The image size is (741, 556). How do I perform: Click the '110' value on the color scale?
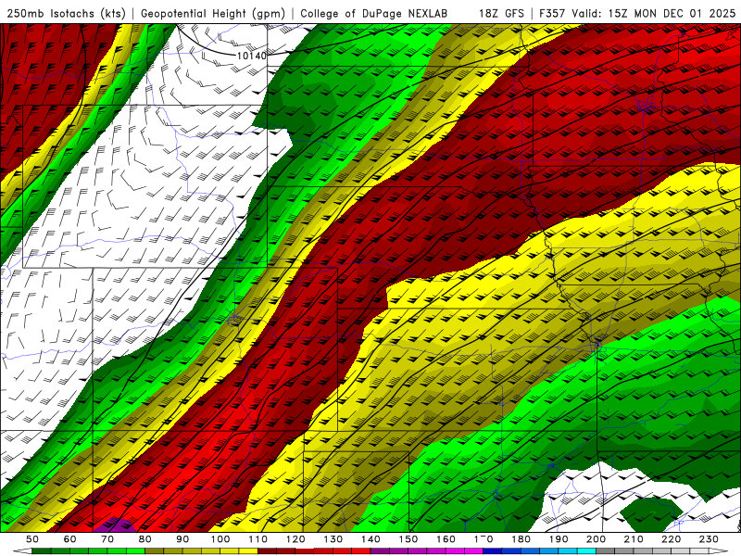tap(258, 539)
